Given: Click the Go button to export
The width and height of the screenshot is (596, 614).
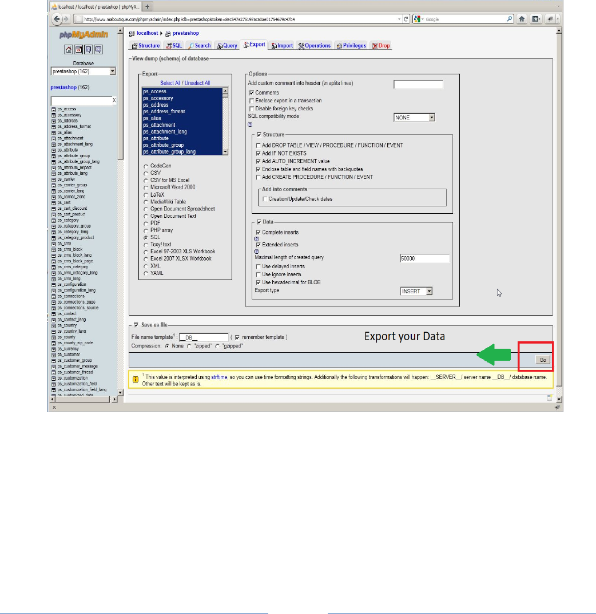Looking at the screenshot, I should tap(543, 360).
